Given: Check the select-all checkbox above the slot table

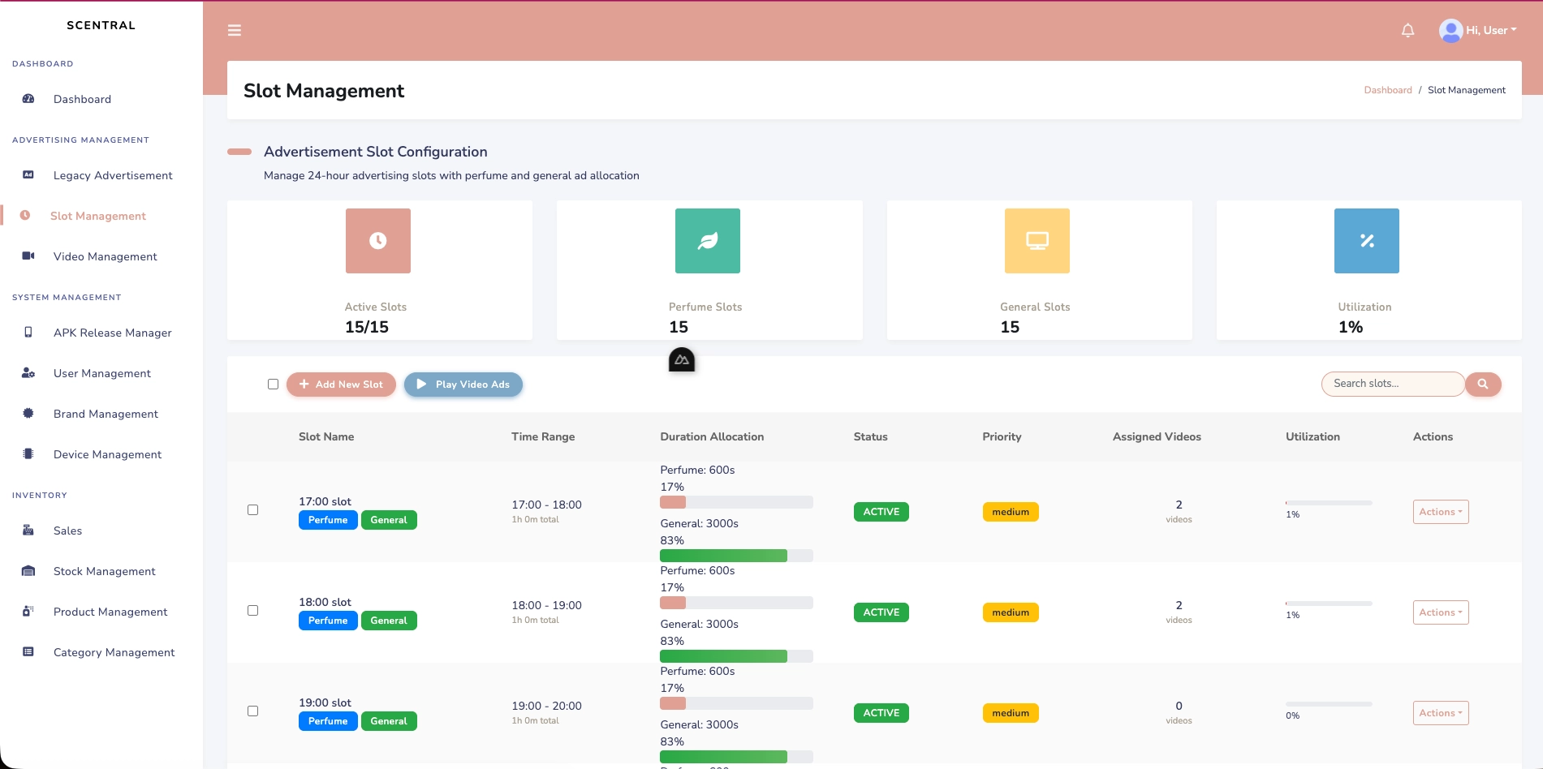Looking at the screenshot, I should point(274,384).
